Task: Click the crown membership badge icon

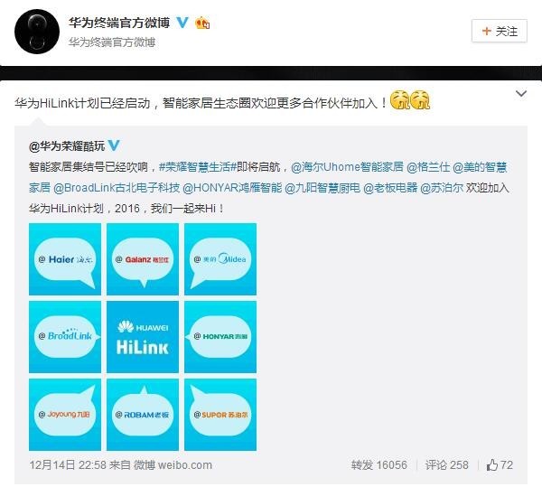Action: pyautogui.click(x=202, y=23)
